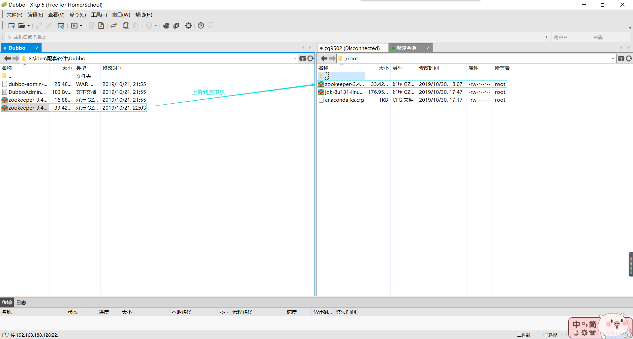Switch to zg9502 (Disconnected) tab

pos(352,48)
